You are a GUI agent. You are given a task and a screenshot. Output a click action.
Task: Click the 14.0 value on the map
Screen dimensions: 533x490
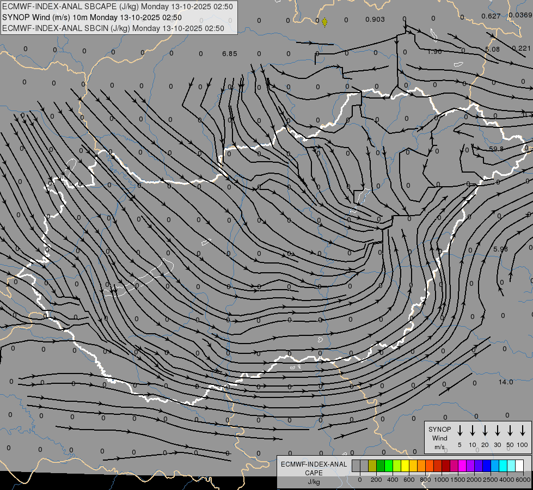(x=506, y=382)
